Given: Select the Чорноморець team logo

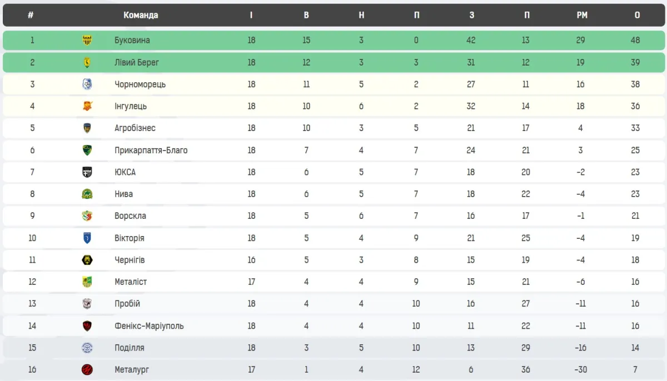Looking at the screenshot, I should [x=87, y=84].
